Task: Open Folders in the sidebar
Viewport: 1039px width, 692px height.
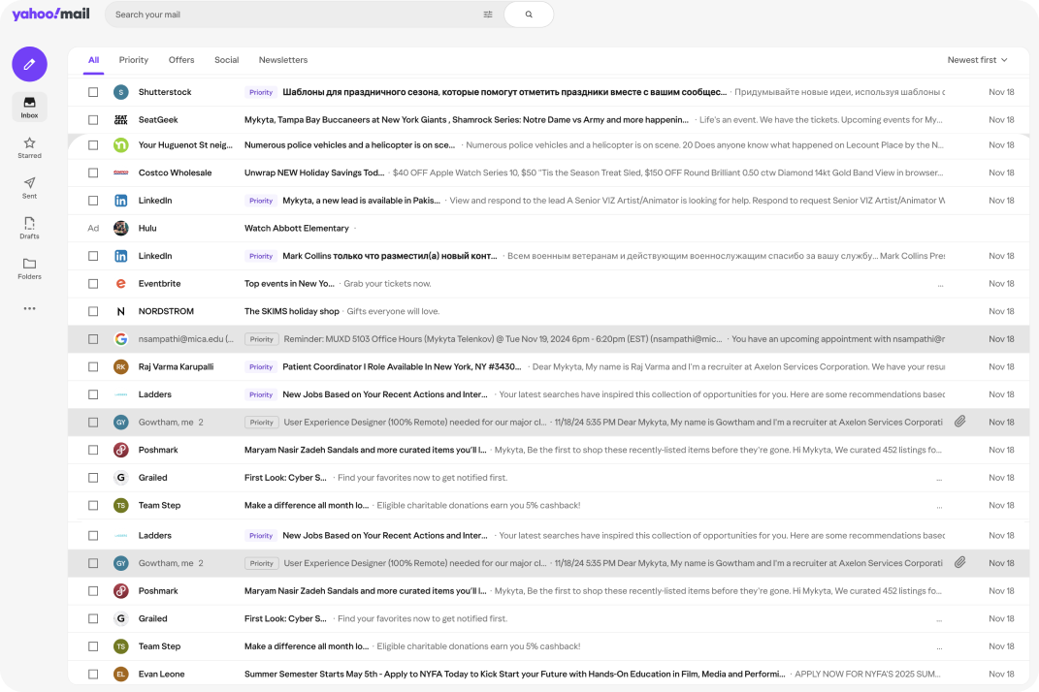Action: (29, 268)
